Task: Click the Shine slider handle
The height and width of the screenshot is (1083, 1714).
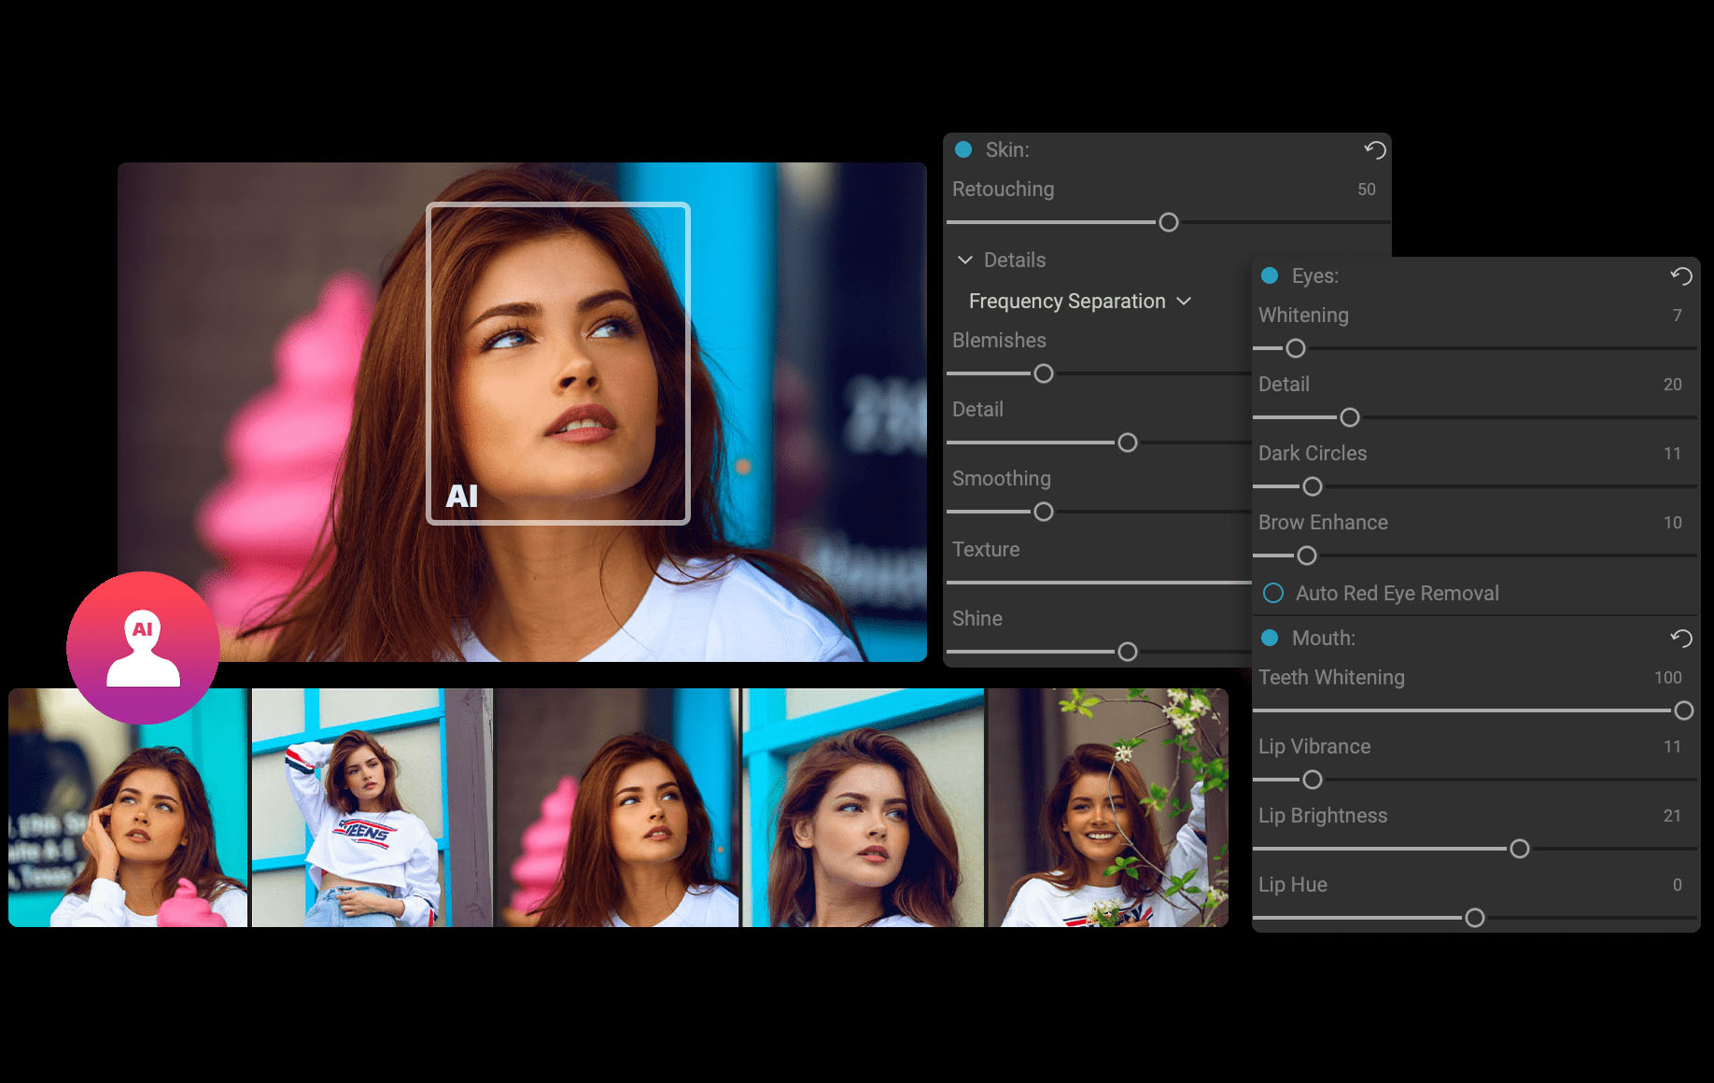Action: point(1128,652)
